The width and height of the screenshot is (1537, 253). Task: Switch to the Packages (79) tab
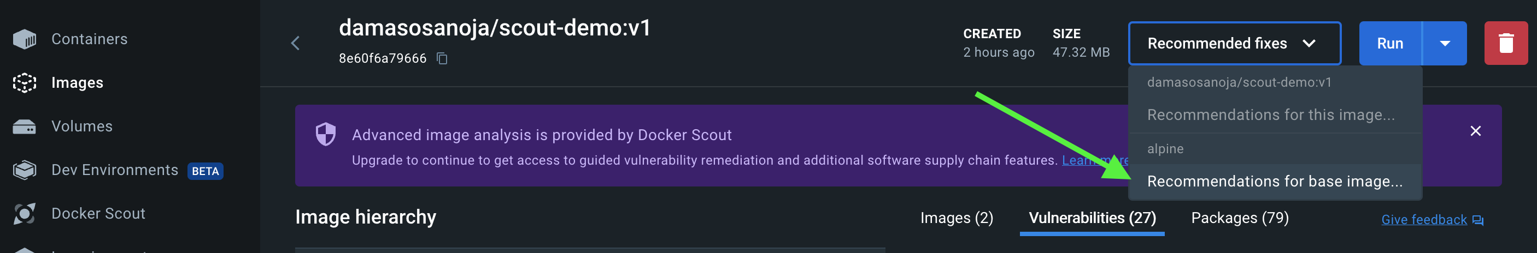(1240, 218)
